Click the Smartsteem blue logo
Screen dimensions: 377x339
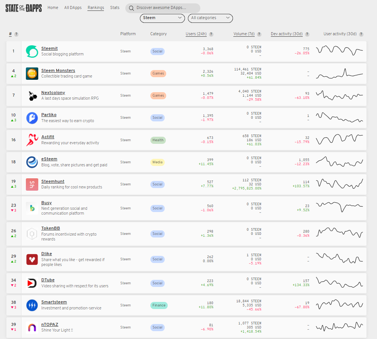pyautogui.click(x=32, y=305)
